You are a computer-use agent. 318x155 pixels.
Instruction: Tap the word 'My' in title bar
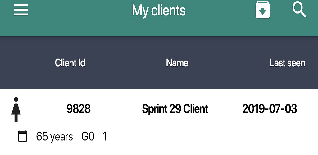click(140, 11)
